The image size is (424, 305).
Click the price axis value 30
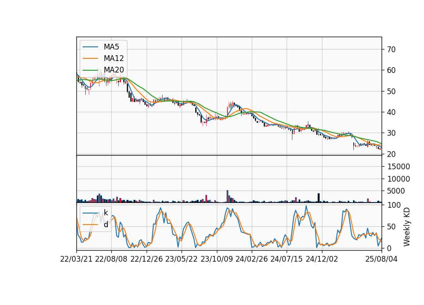pos(391,133)
